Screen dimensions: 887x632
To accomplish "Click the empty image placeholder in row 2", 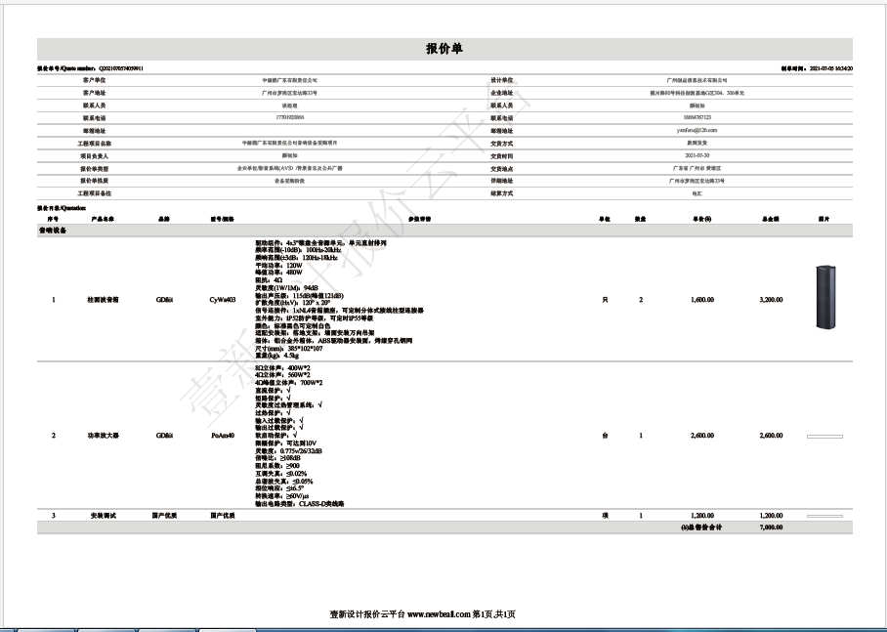I will point(824,437).
